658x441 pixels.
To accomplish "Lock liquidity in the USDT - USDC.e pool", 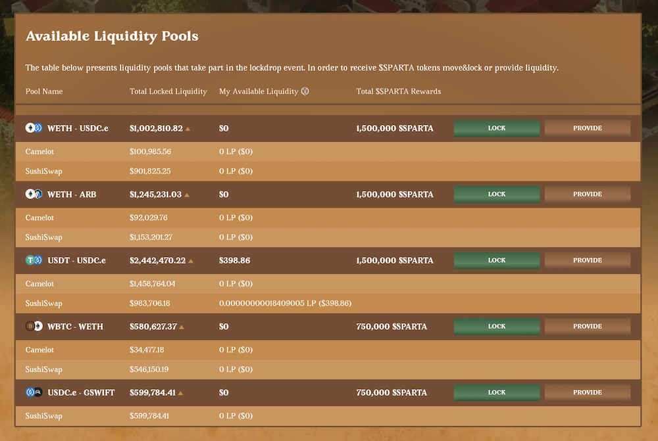I will point(497,260).
